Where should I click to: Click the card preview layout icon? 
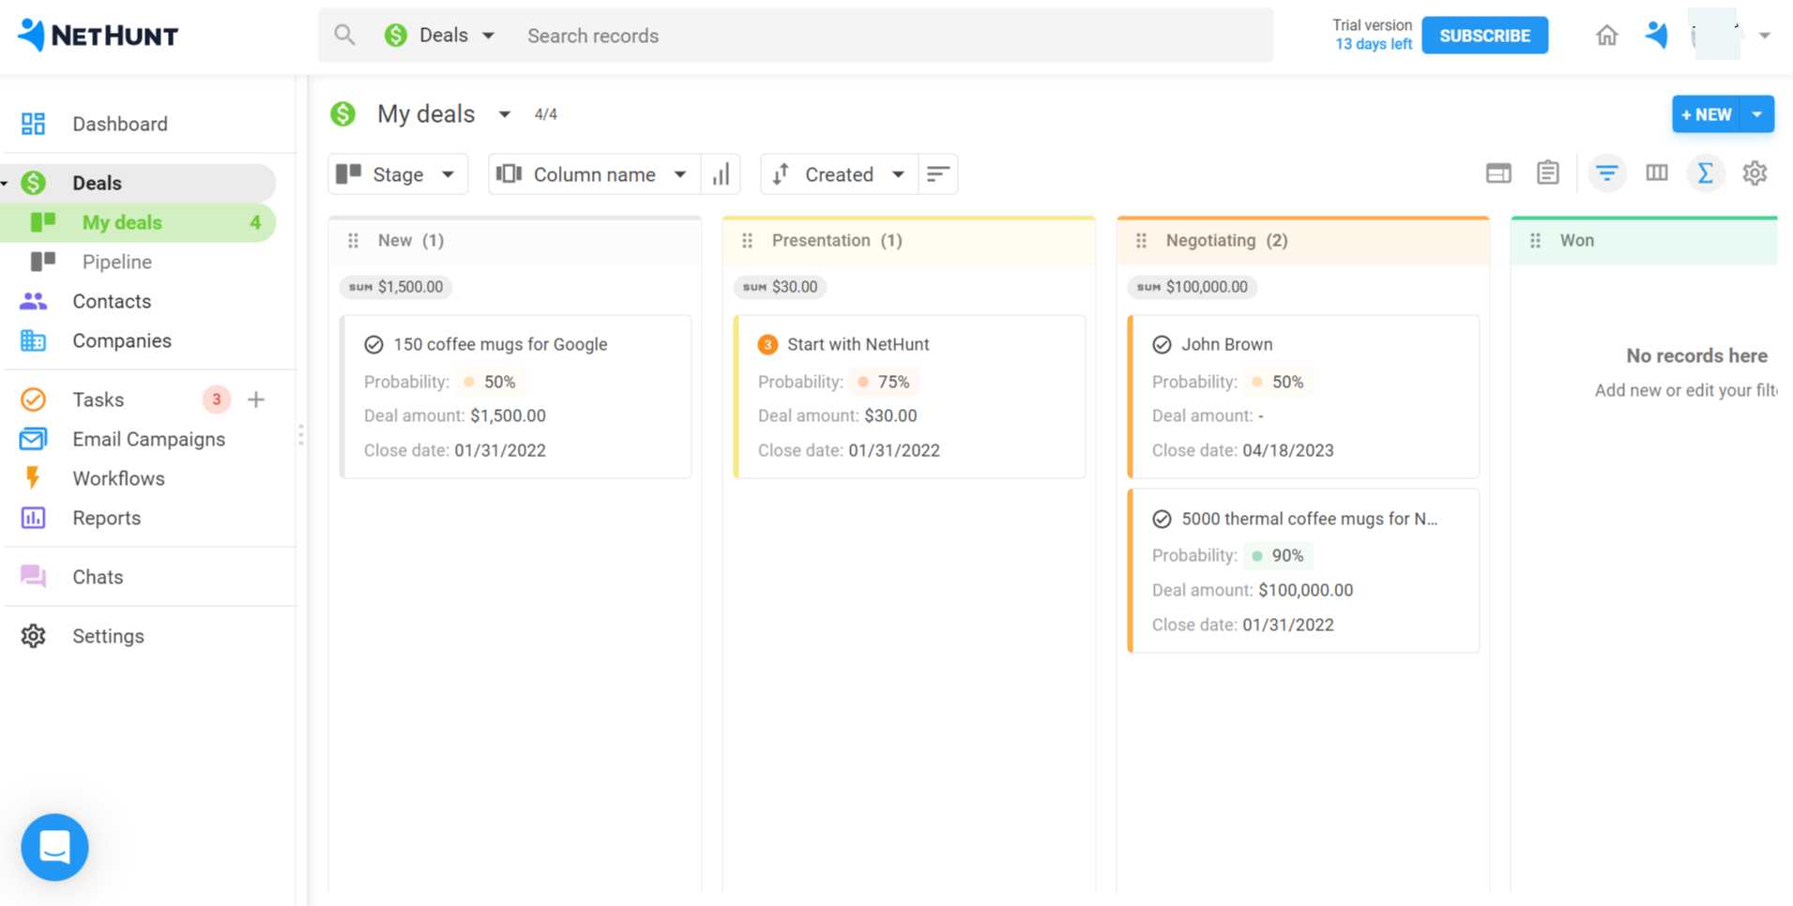tap(1498, 174)
